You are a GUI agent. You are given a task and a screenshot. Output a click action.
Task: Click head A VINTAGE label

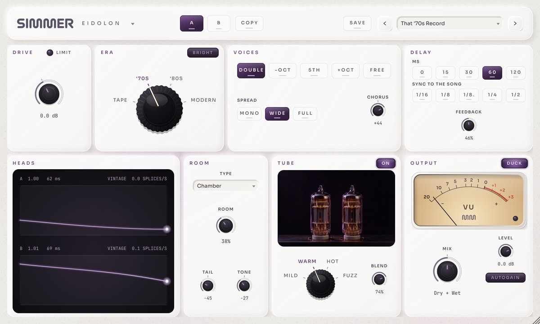[x=117, y=179]
